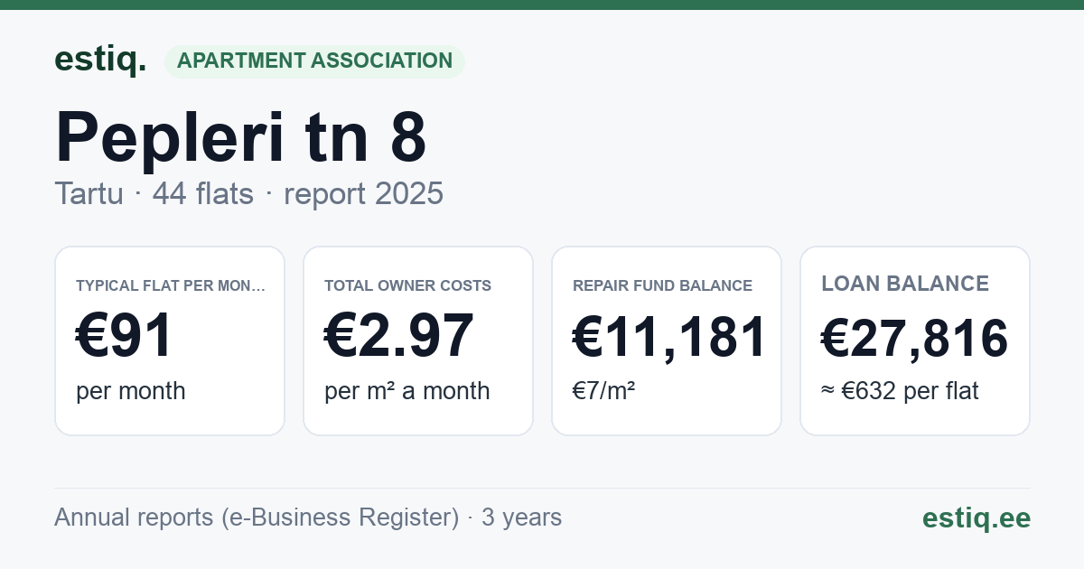The image size is (1084, 569).
Task: Click the TYPICAL FLAT PER MON… label
Action: pyautogui.click(x=171, y=285)
